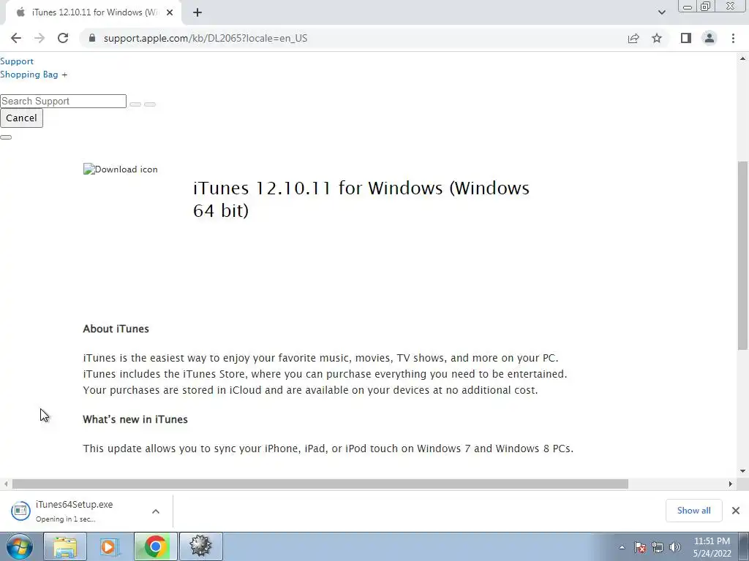Open Windows Explorer from the taskbar

coord(65,546)
